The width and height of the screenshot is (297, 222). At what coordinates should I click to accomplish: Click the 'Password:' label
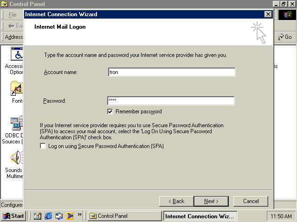point(54,101)
